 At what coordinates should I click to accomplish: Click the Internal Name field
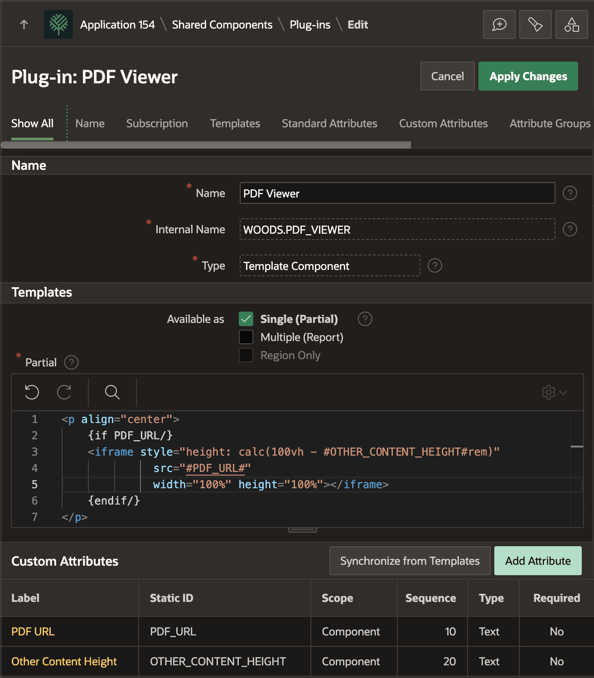397,230
